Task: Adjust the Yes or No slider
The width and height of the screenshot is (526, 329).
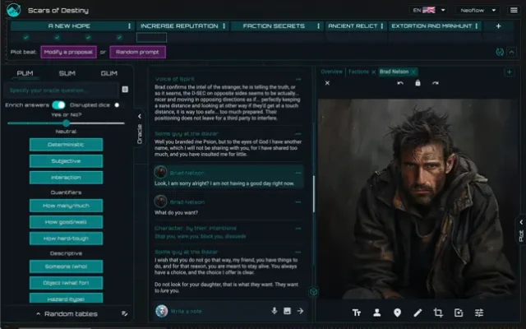Action: coord(66,123)
